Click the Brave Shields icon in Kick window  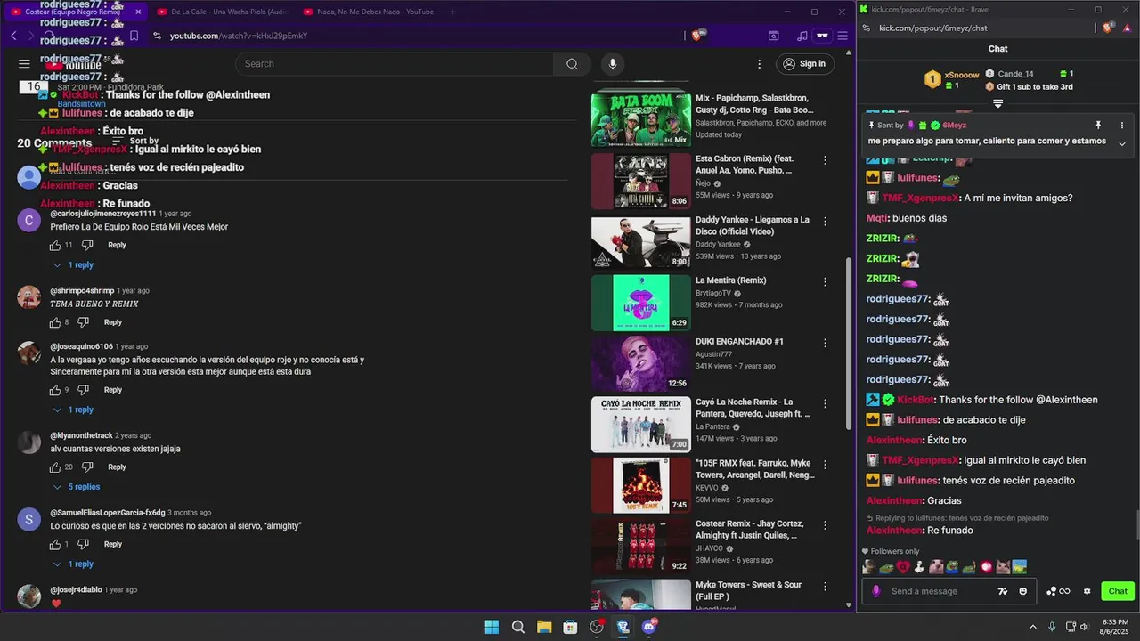coord(1107,28)
